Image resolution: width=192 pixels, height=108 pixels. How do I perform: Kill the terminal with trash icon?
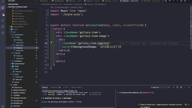181,87
